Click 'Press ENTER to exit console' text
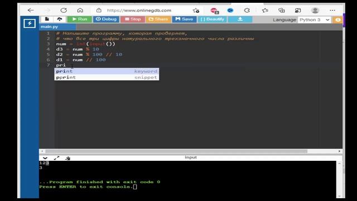The image size is (357, 201). [86, 186]
